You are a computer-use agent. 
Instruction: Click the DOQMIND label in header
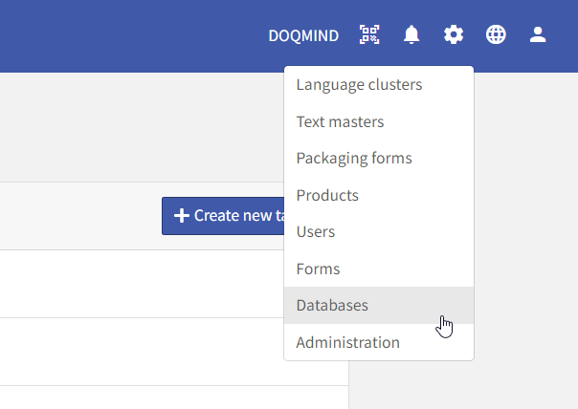pyautogui.click(x=303, y=35)
